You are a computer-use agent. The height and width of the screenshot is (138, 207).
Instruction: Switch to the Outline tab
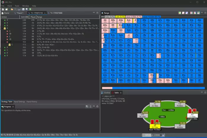[x=106, y=93]
